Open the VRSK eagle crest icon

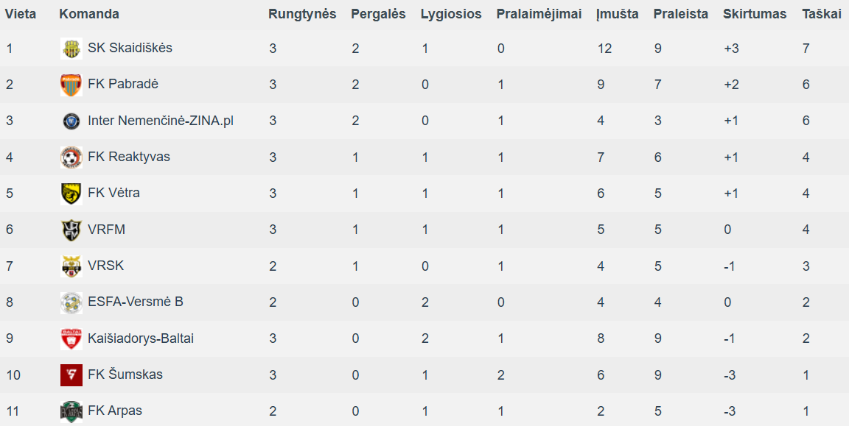[71, 266]
